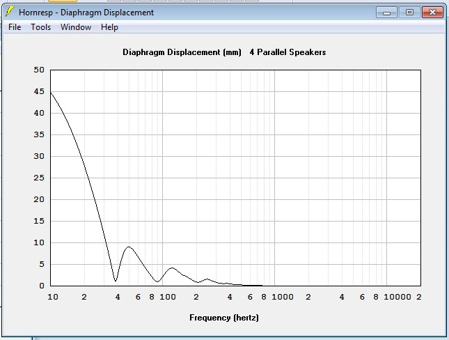
Task: Click the window title 'Hornresp - Diaphragm Displacement'
Action: coord(86,13)
